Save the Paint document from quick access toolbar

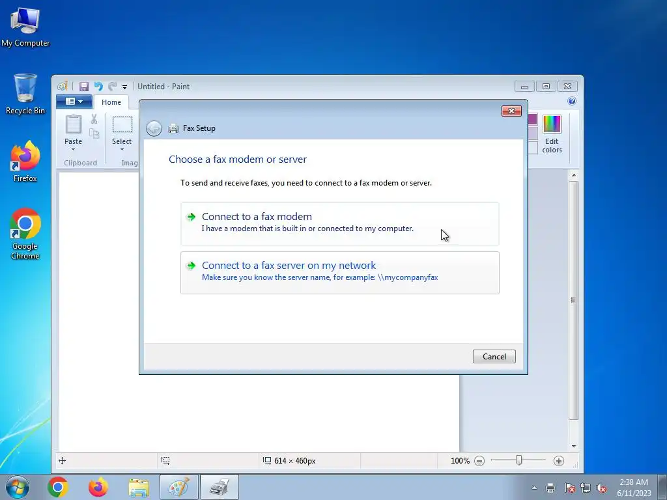point(84,87)
